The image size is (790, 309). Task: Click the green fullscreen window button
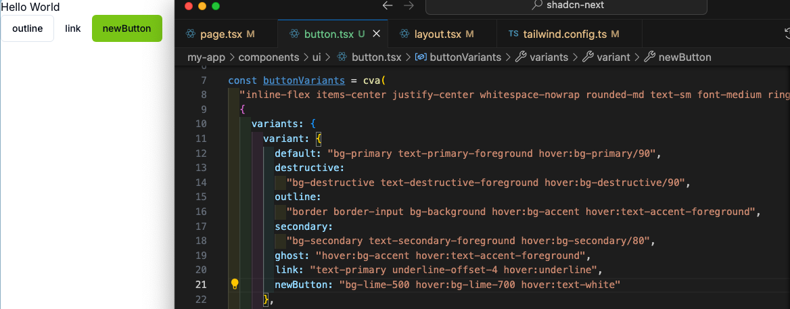click(216, 6)
